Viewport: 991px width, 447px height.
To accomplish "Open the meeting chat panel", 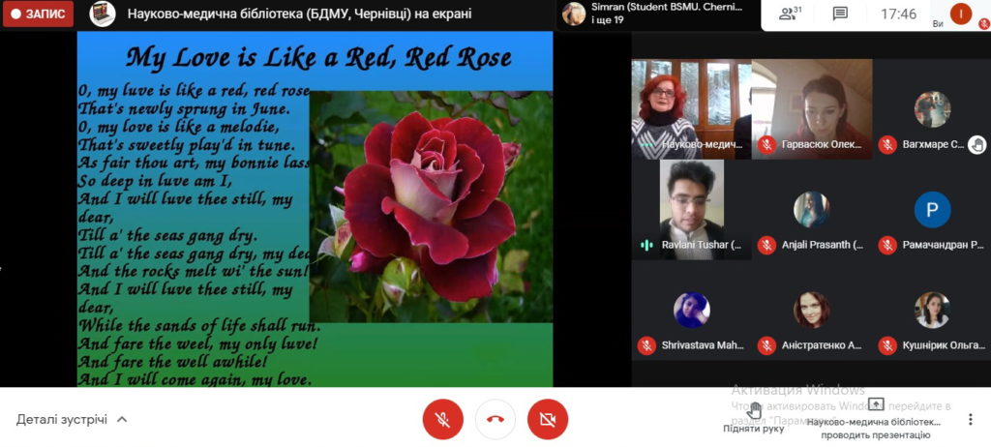I will pyautogui.click(x=840, y=14).
